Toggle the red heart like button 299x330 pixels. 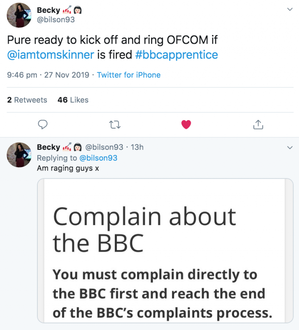tap(186, 124)
